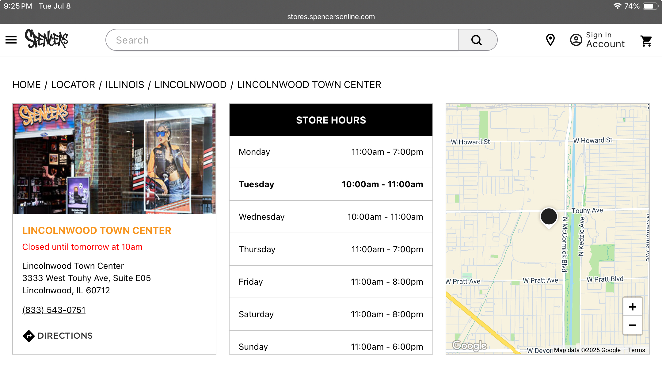The image size is (662, 365).
Task: Click the Directions arrow diamond icon
Action: click(x=29, y=336)
